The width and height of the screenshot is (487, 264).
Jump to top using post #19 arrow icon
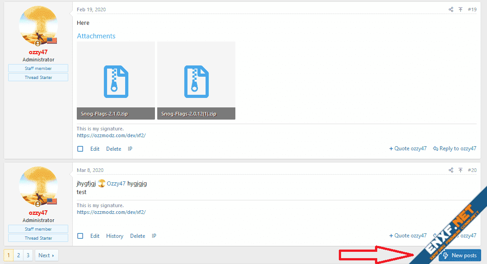(460, 9)
